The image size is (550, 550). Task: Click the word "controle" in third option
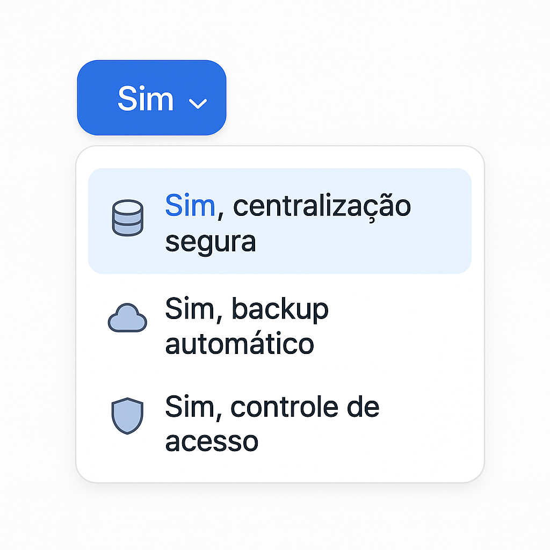click(x=284, y=407)
